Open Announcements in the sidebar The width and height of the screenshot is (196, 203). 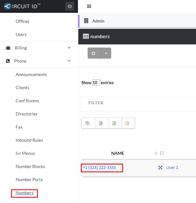(x=31, y=74)
